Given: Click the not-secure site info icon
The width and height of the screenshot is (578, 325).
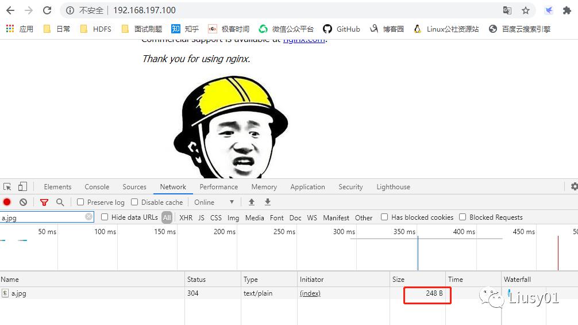Looking at the screenshot, I should click(70, 10).
